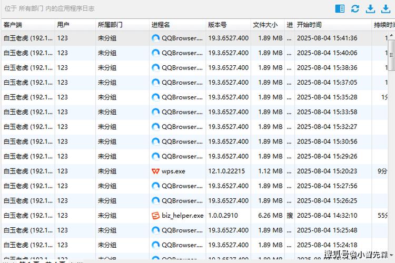Click QQBrowser icon in the 15:27:56 row
The height and width of the screenshot is (263, 395).
(x=155, y=186)
